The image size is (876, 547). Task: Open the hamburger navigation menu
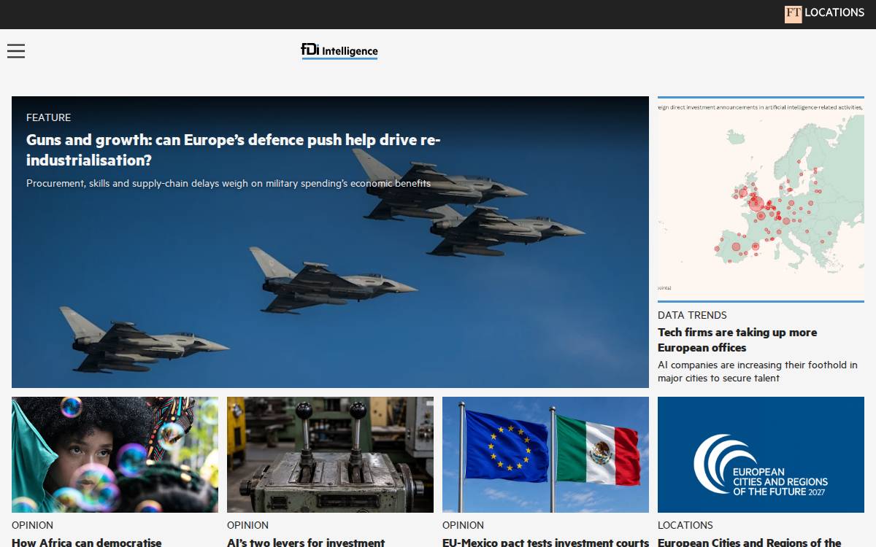coord(16,50)
